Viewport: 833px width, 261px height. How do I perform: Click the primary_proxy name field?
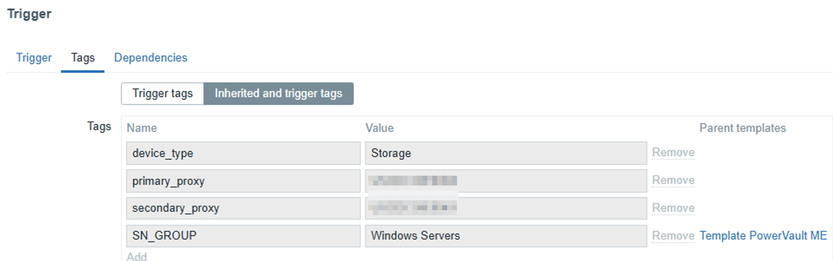(243, 181)
